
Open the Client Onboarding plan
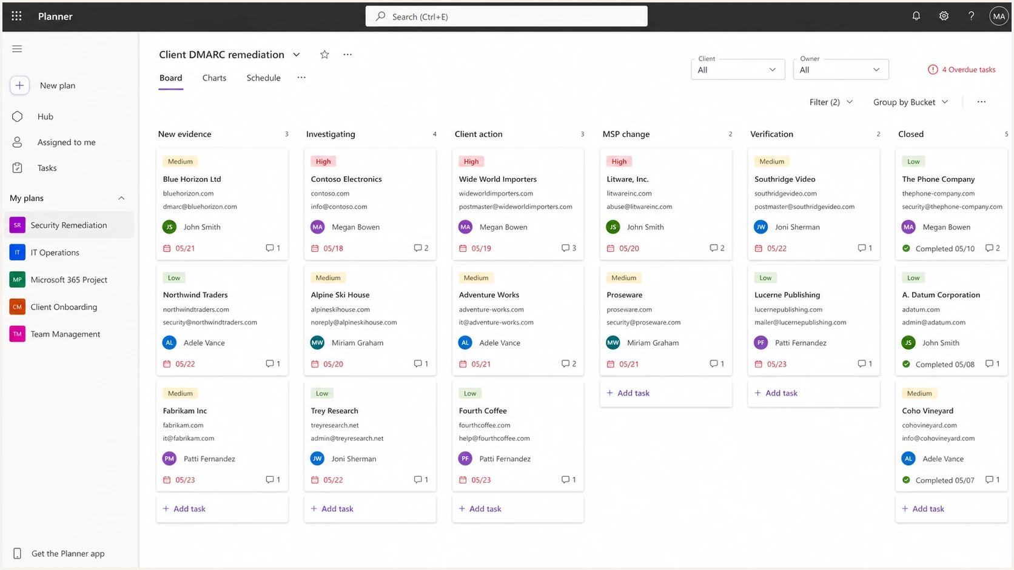pyautogui.click(x=69, y=307)
